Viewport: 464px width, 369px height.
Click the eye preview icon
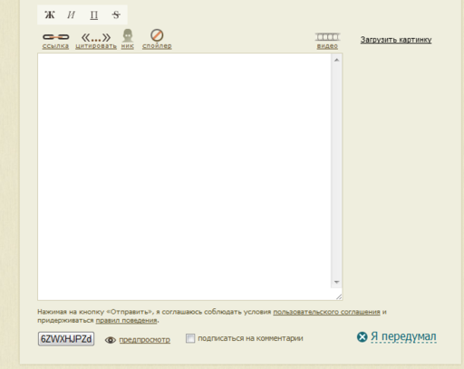point(111,340)
